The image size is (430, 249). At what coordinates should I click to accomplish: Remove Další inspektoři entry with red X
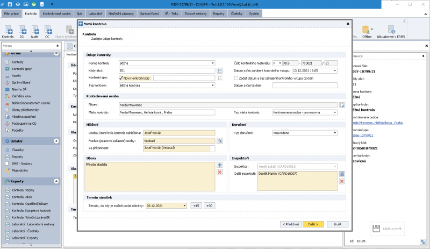[x=342, y=181]
